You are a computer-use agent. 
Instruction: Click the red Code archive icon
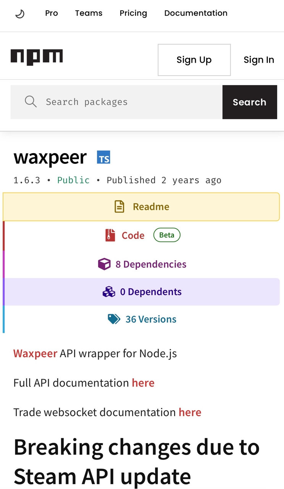click(110, 235)
